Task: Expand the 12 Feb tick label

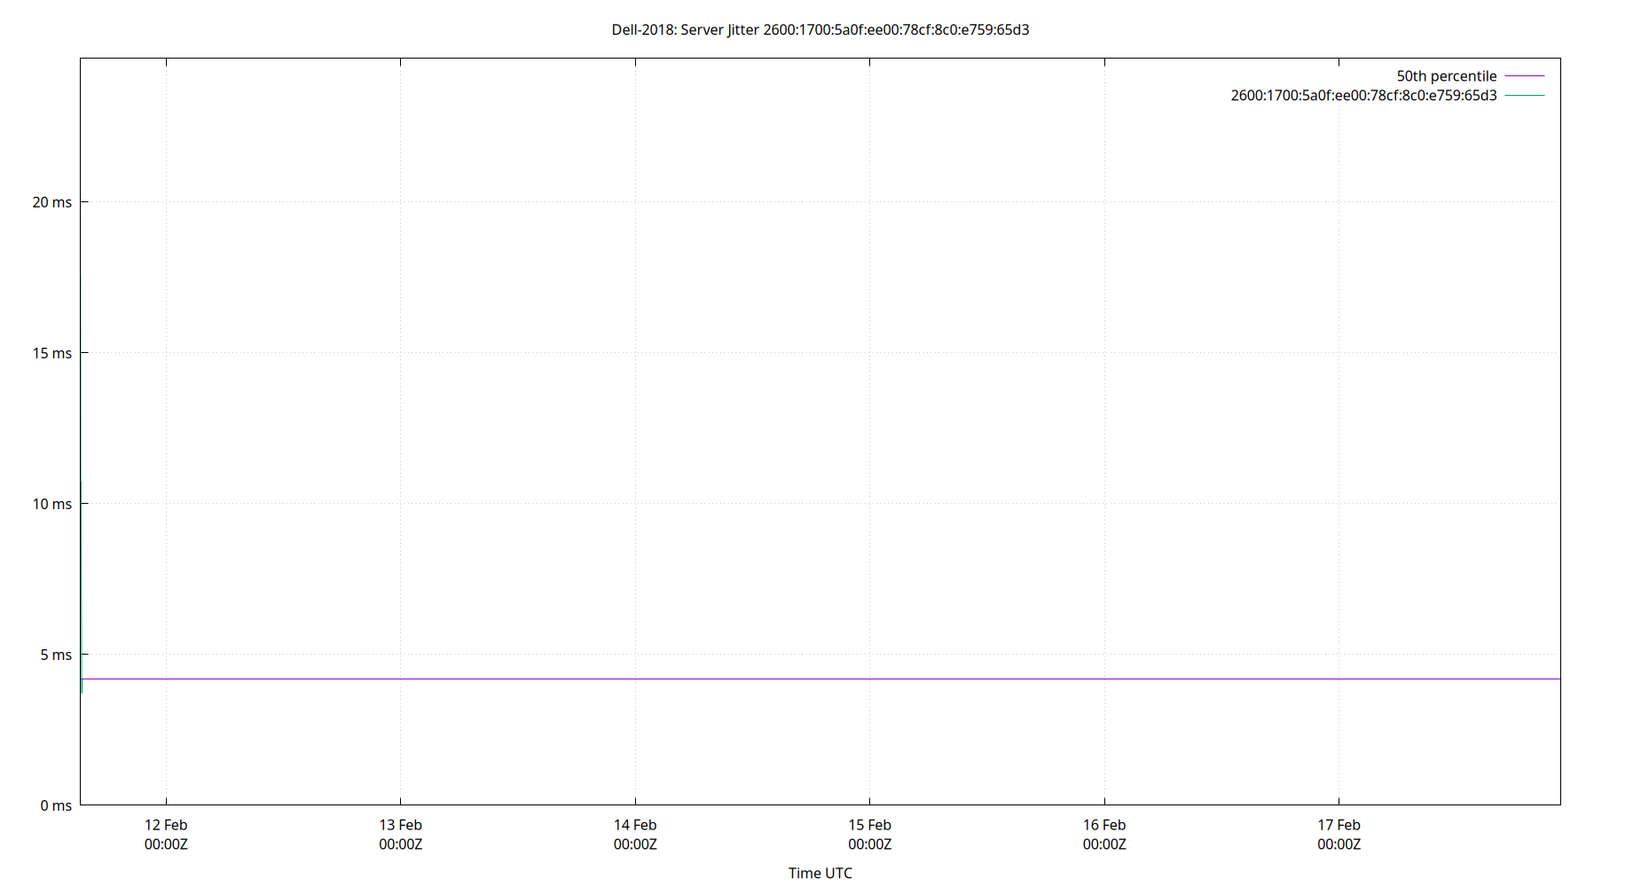Action: coord(167,824)
